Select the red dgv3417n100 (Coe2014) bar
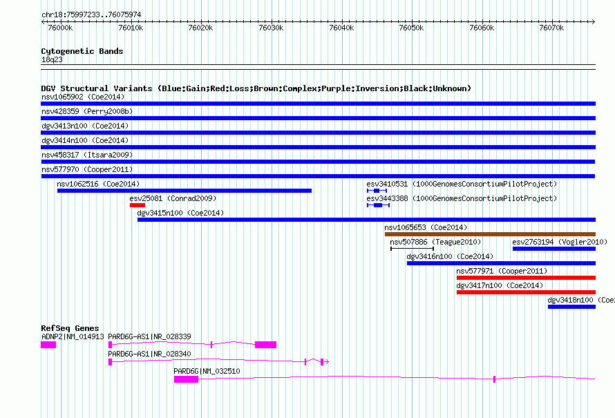 (x=526, y=292)
